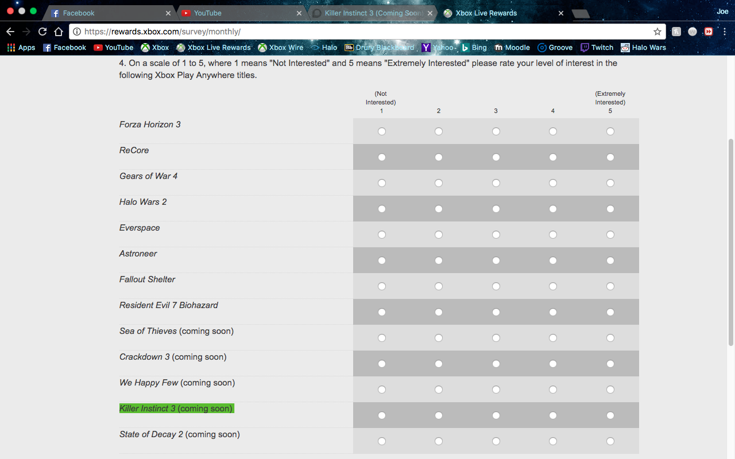This screenshot has width=735, height=459.
Task: Rate Crackdown 3 as 2
Action: tap(439, 364)
